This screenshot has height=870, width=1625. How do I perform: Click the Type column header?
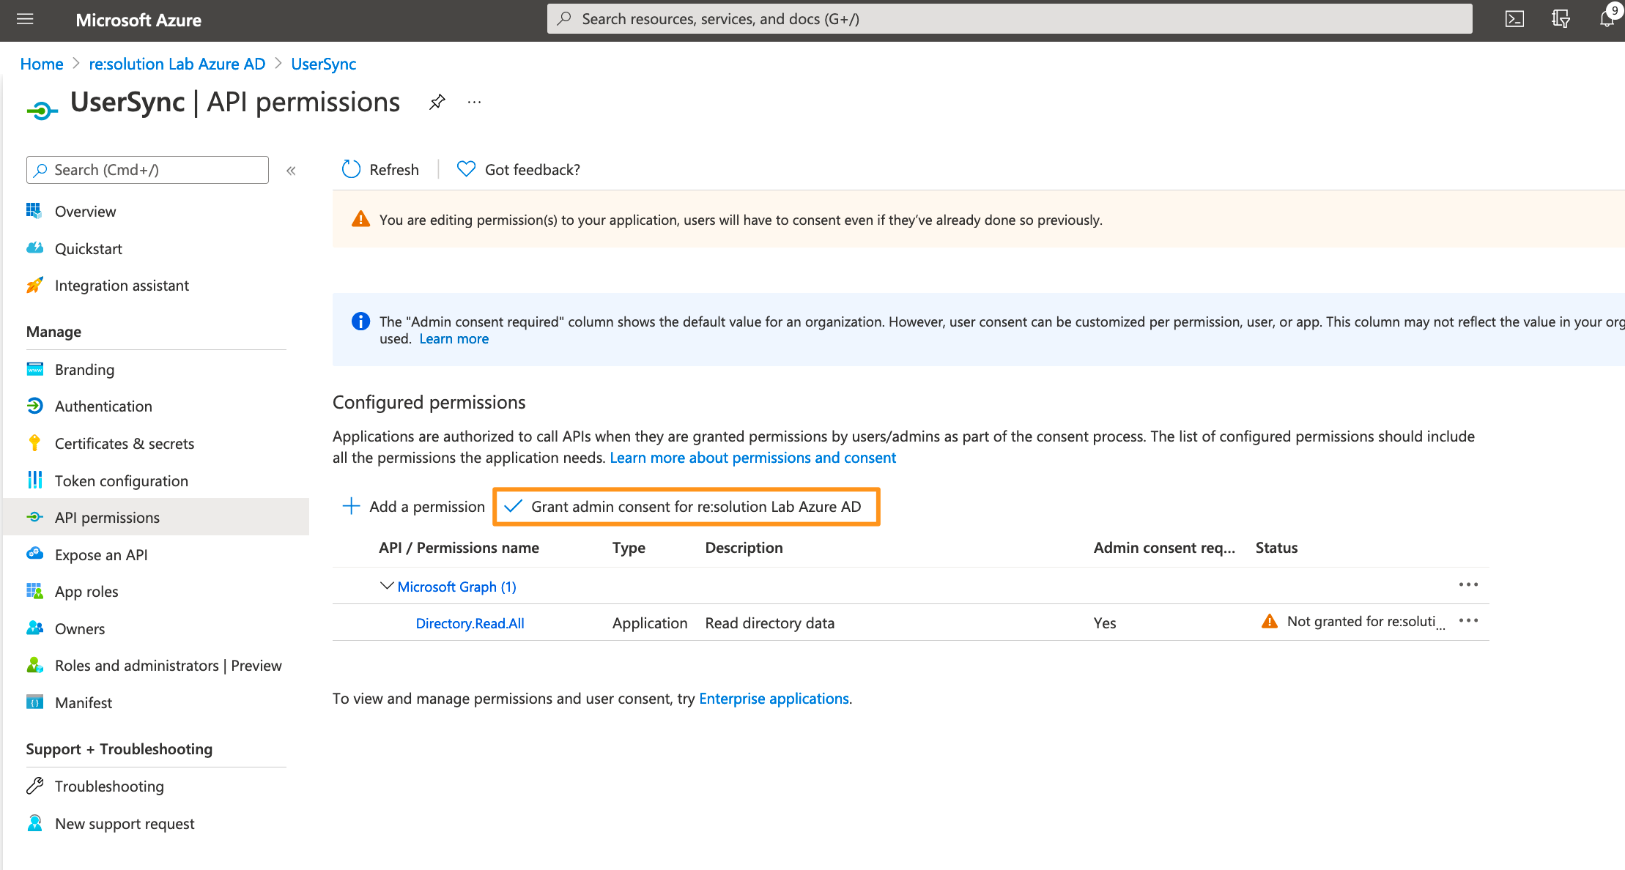[x=629, y=548]
